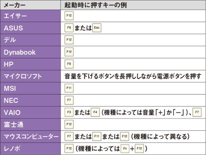Click the Esc key icon in ASUS row
The width and height of the screenshot is (206, 155).
coord(97,28)
